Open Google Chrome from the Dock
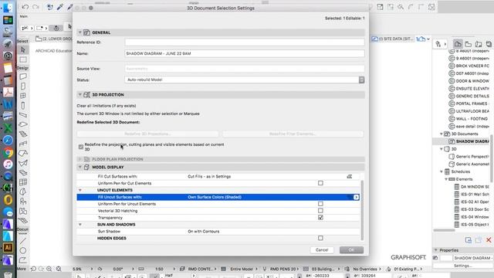Image resolution: width=494 pixels, height=278 pixels. coord(8,153)
